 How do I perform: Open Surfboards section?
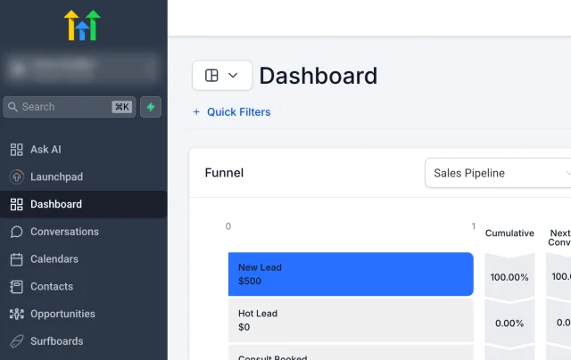coord(84,341)
